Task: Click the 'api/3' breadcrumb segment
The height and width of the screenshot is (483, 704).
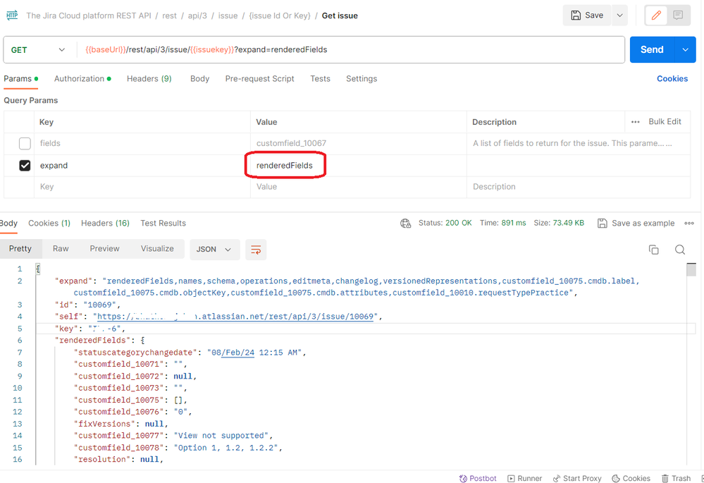Action: pyautogui.click(x=197, y=16)
